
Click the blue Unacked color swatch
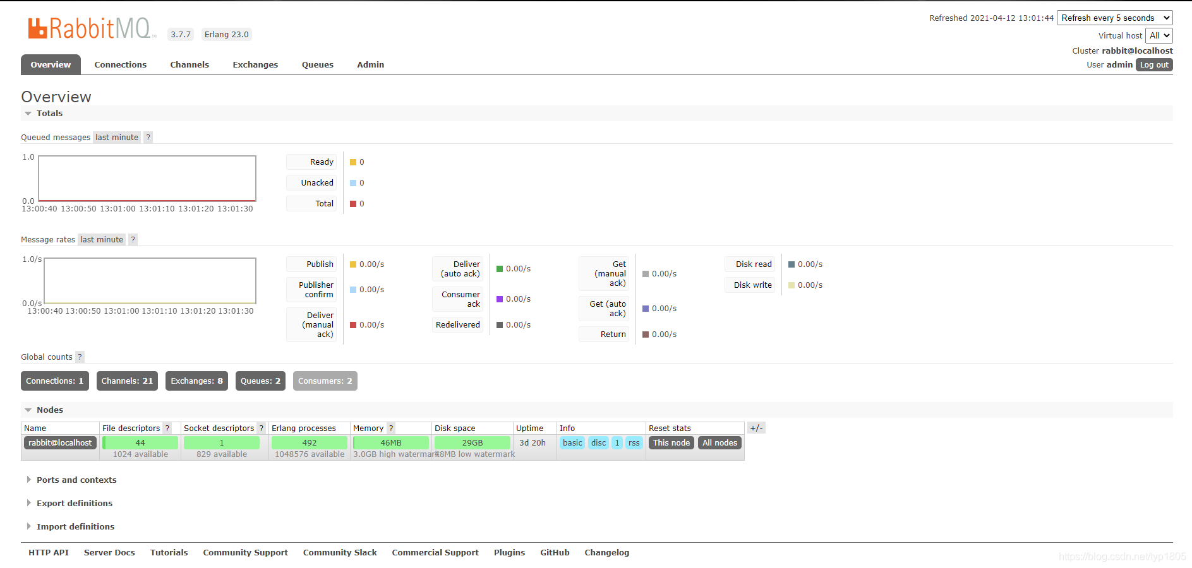tap(353, 183)
